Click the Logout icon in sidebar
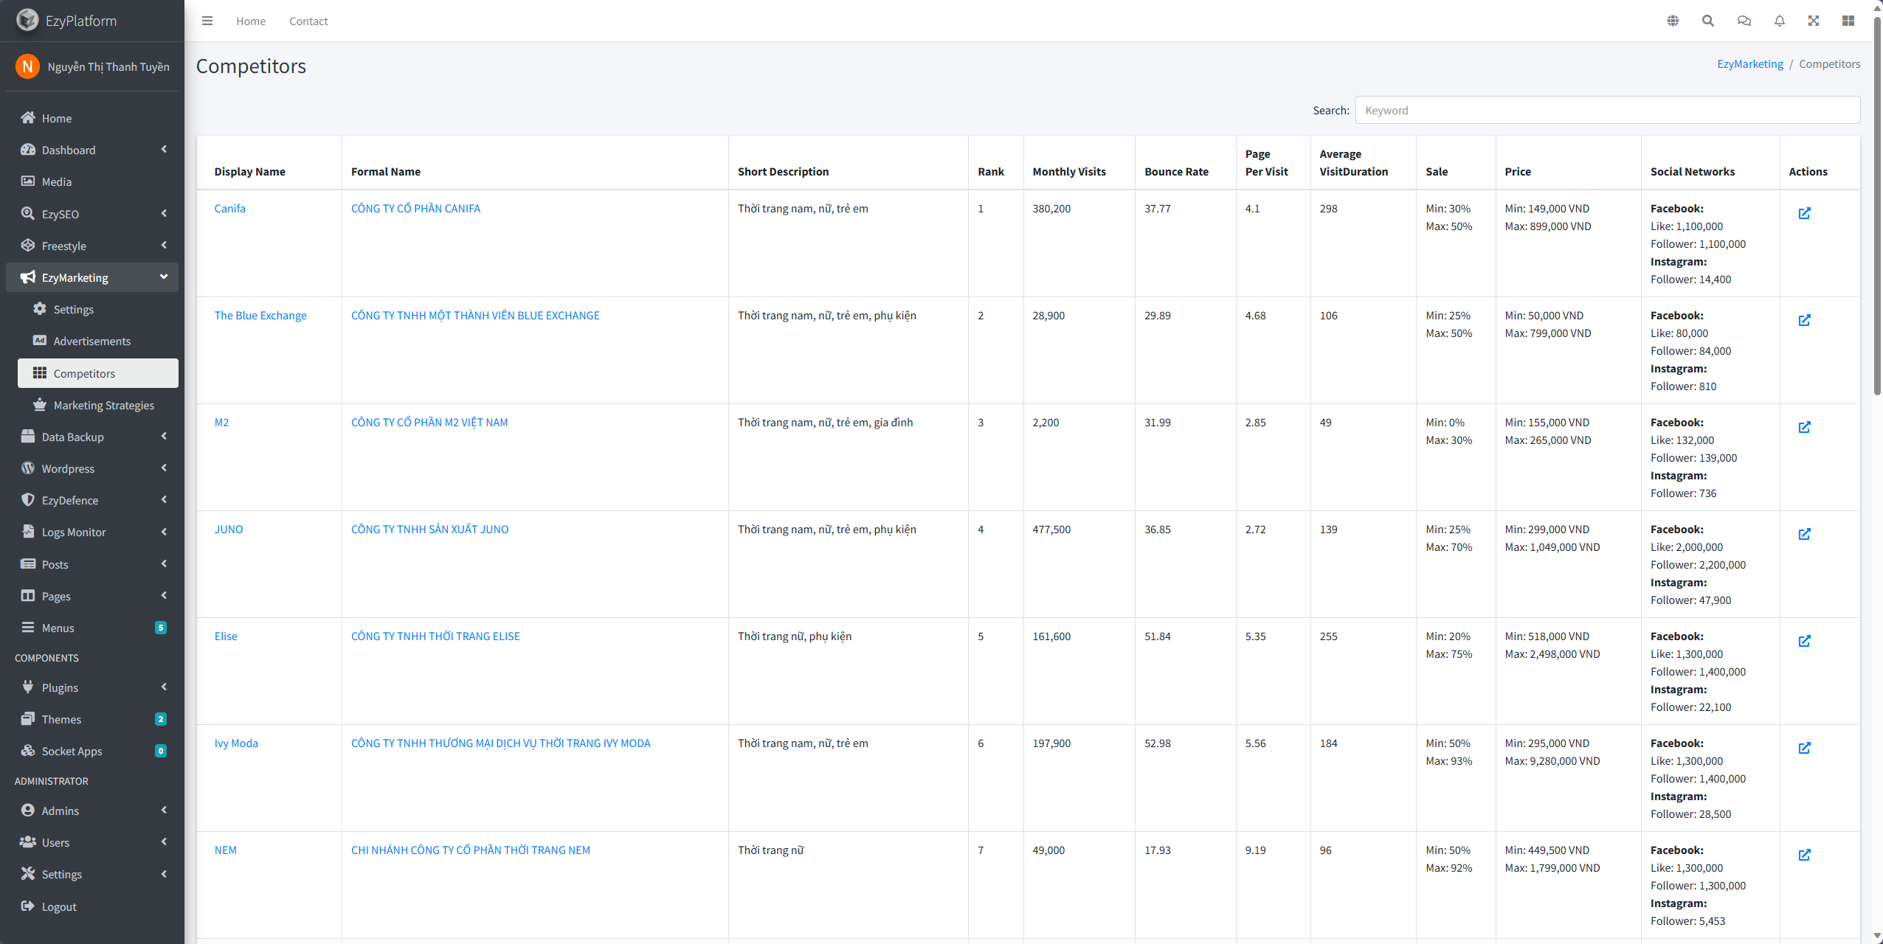The width and height of the screenshot is (1883, 944). (x=28, y=906)
